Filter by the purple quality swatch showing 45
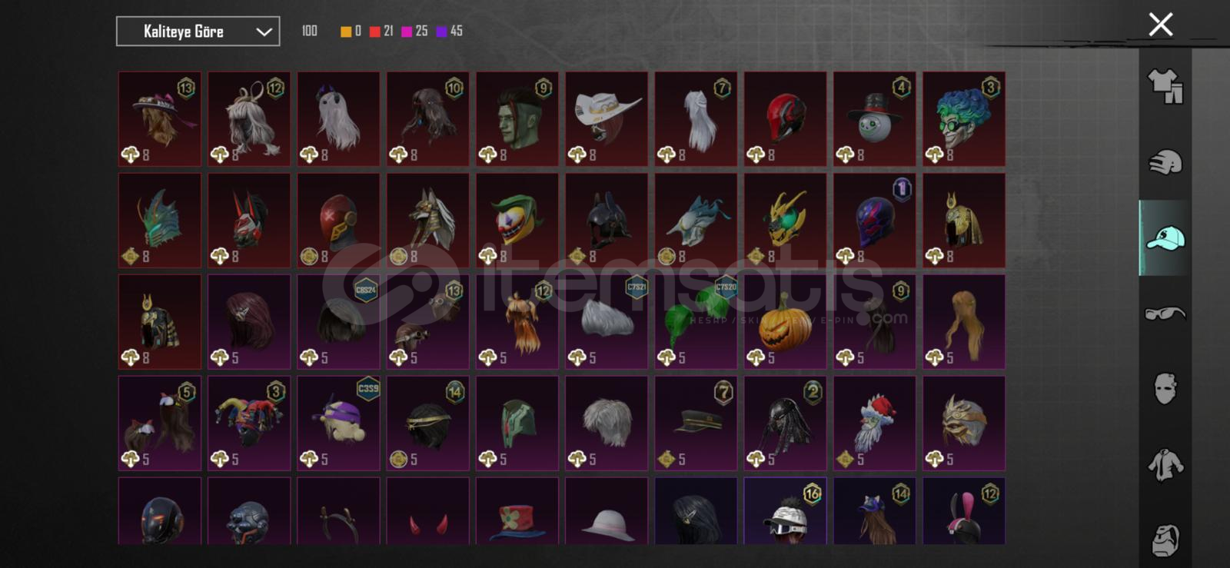 click(441, 32)
